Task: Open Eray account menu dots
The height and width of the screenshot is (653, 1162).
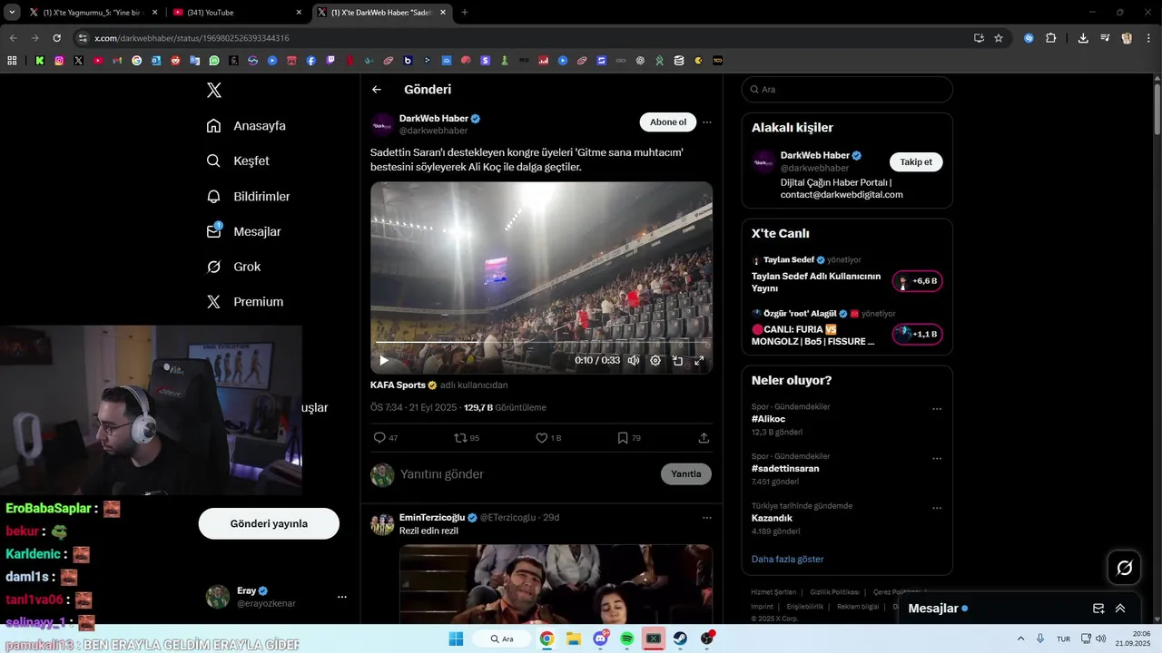Action: (x=342, y=597)
